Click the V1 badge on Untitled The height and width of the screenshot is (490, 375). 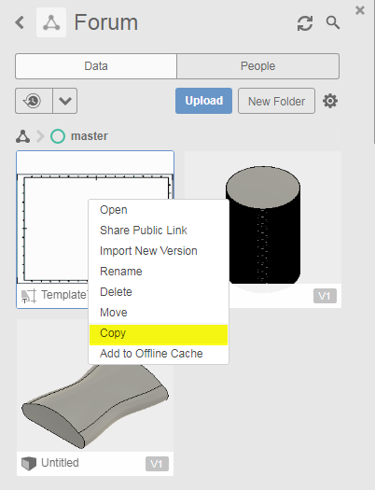click(157, 464)
